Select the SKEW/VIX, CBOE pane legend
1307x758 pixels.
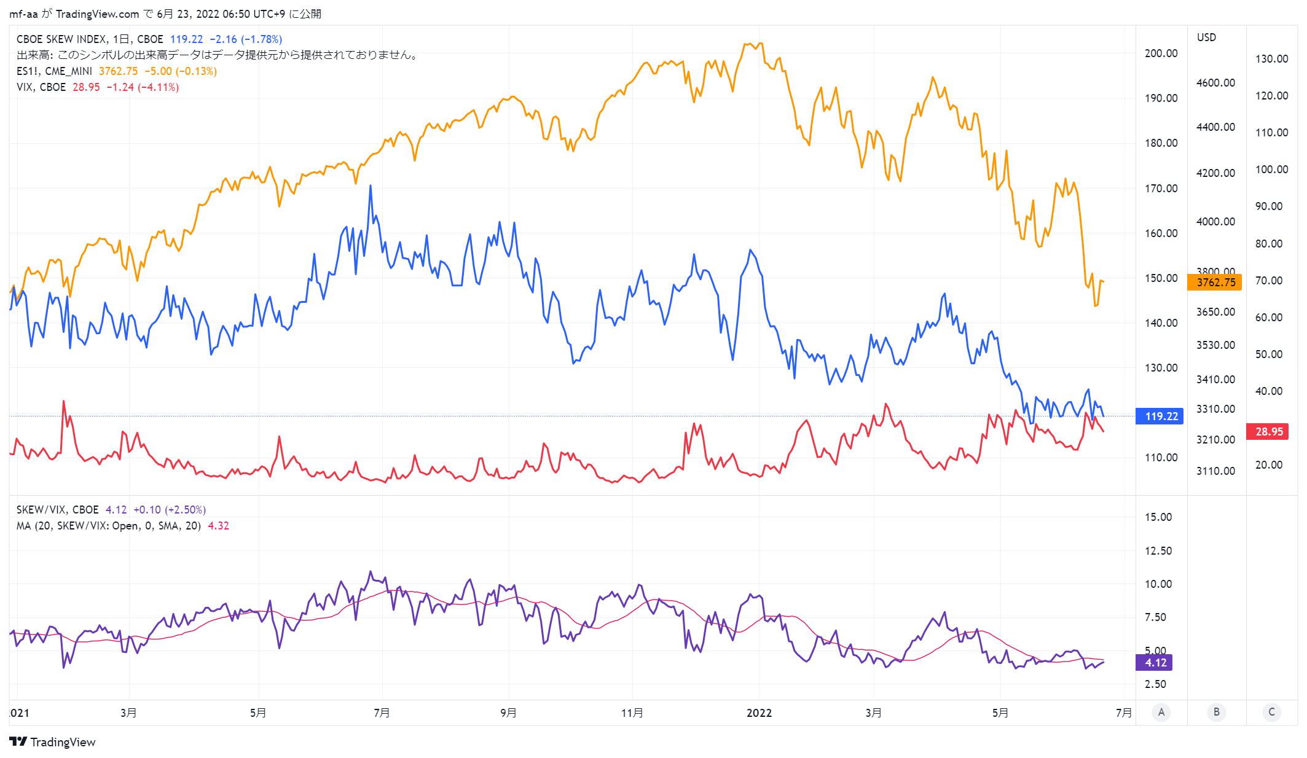pyautogui.click(x=57, y=509)
